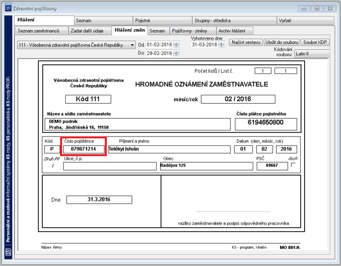Click the KS logo at sidebar bottom
The width and height of the screenshot is (341, 266).
tap(8, 252)
